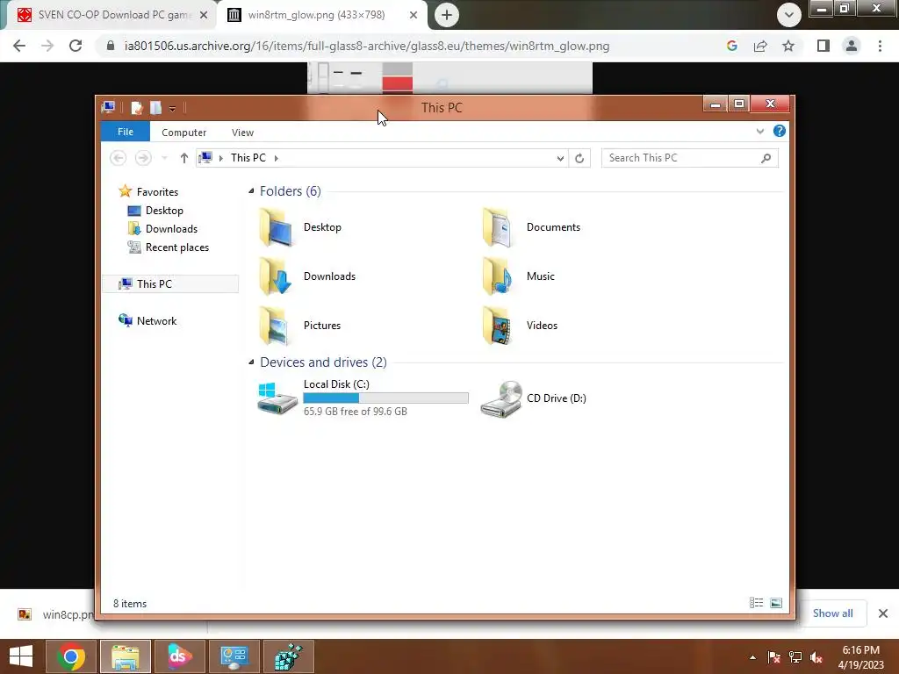The height and width of the screenshot is (674, 899).
Task: Click the Local Disk (C:) usage bar
Action: [x=386, y=398]
